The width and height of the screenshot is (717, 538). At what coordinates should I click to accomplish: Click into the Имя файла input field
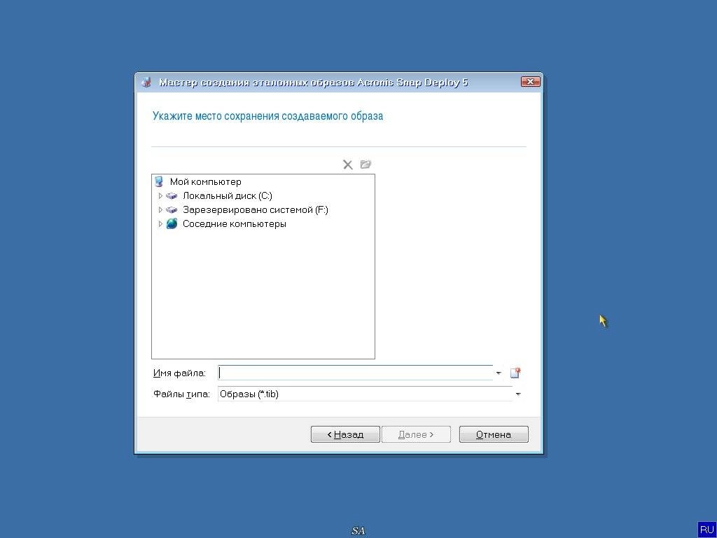(x=355, y=373)
